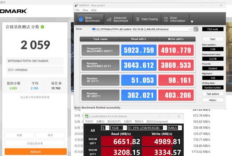Viewport: 232px width, 156px height.
Task: Click the orange run again button
Action: (x=35, y=152)
